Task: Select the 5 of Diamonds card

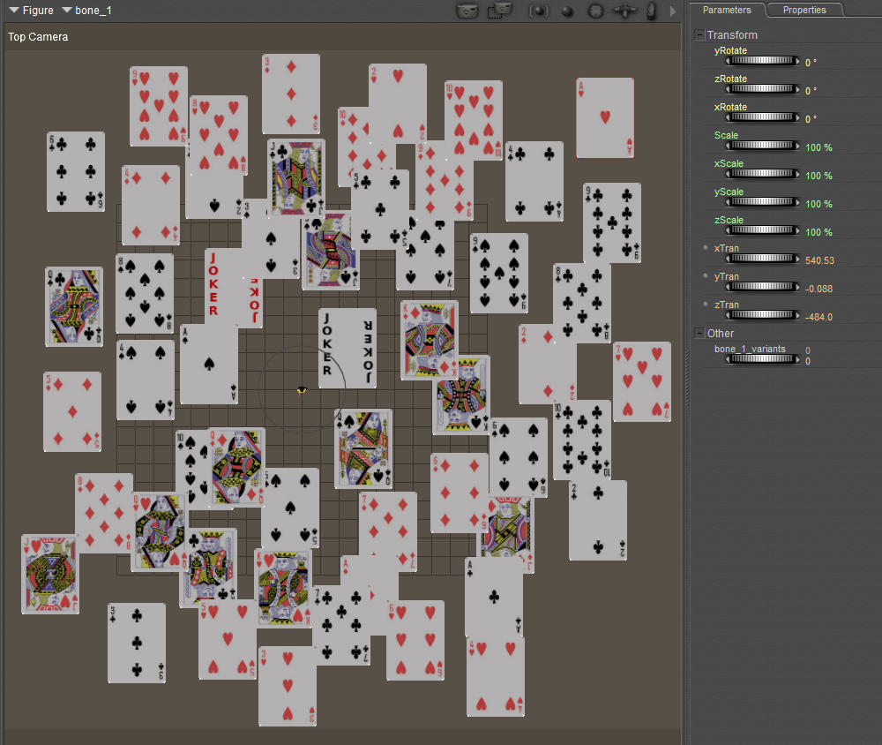Action: pos(72,411)
